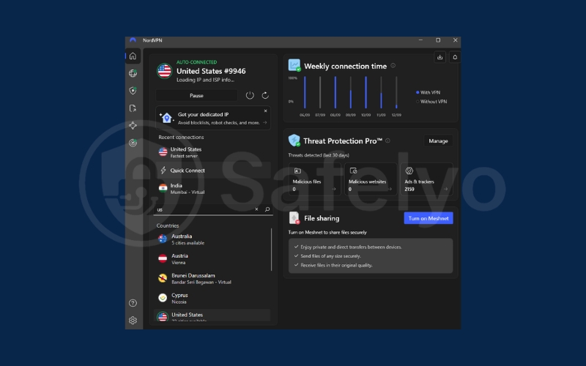This screenshot has width=586, height=366.
Task: Click the Weekly connection chart icon
Action: 294,65
